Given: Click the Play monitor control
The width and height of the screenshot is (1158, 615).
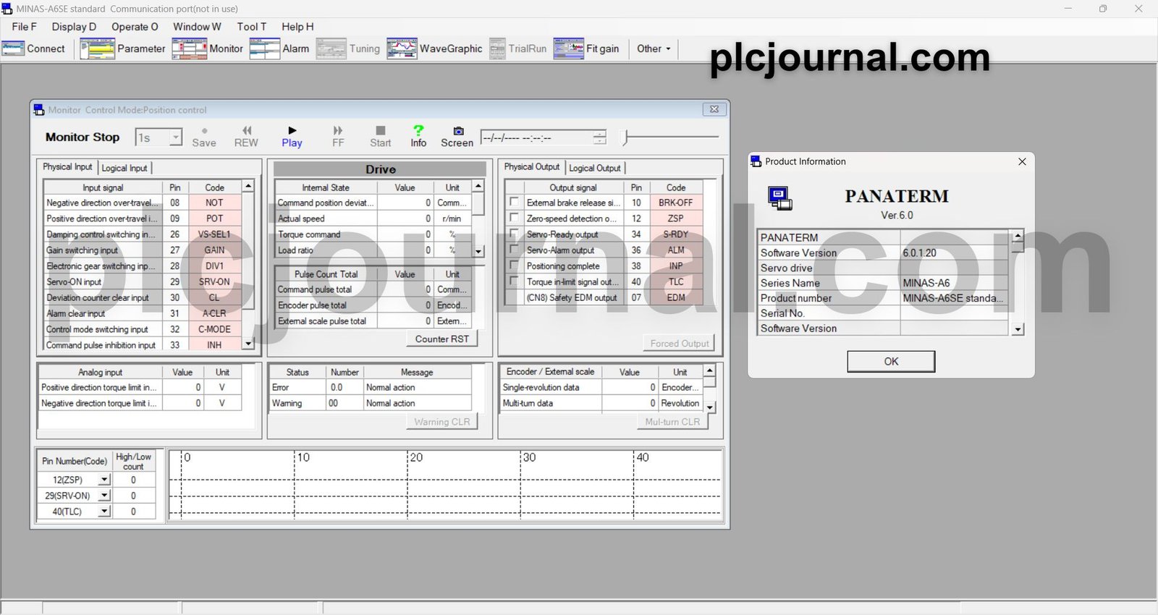Looking at the screenshot, I should (292, 137).
